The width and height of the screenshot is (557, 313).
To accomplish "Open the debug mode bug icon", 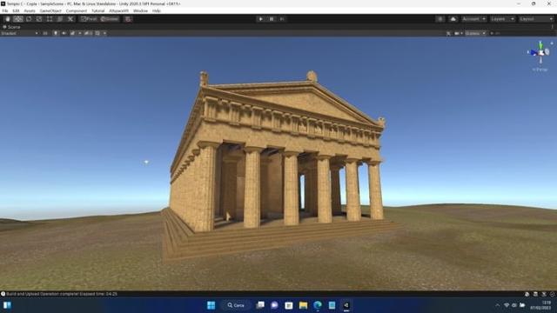I will point(544,294).
